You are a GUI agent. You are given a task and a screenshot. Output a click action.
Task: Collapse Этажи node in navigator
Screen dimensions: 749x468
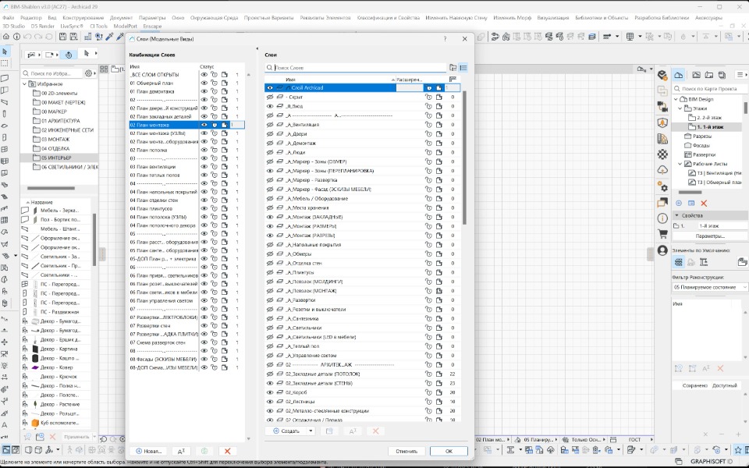click(680, 108)
